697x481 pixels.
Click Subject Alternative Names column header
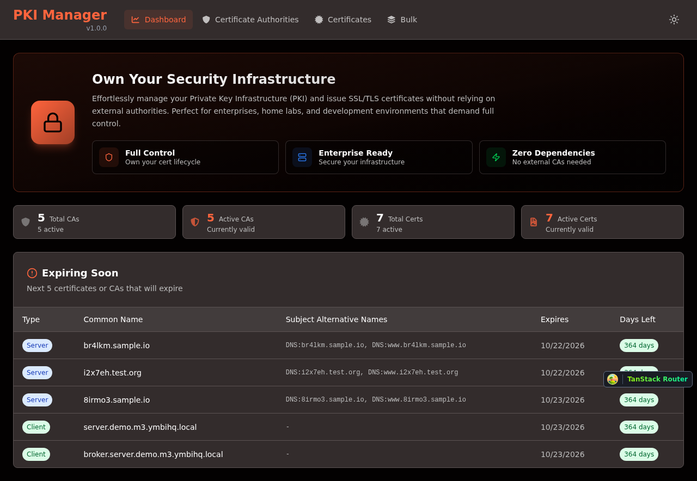tap(337, 319)
